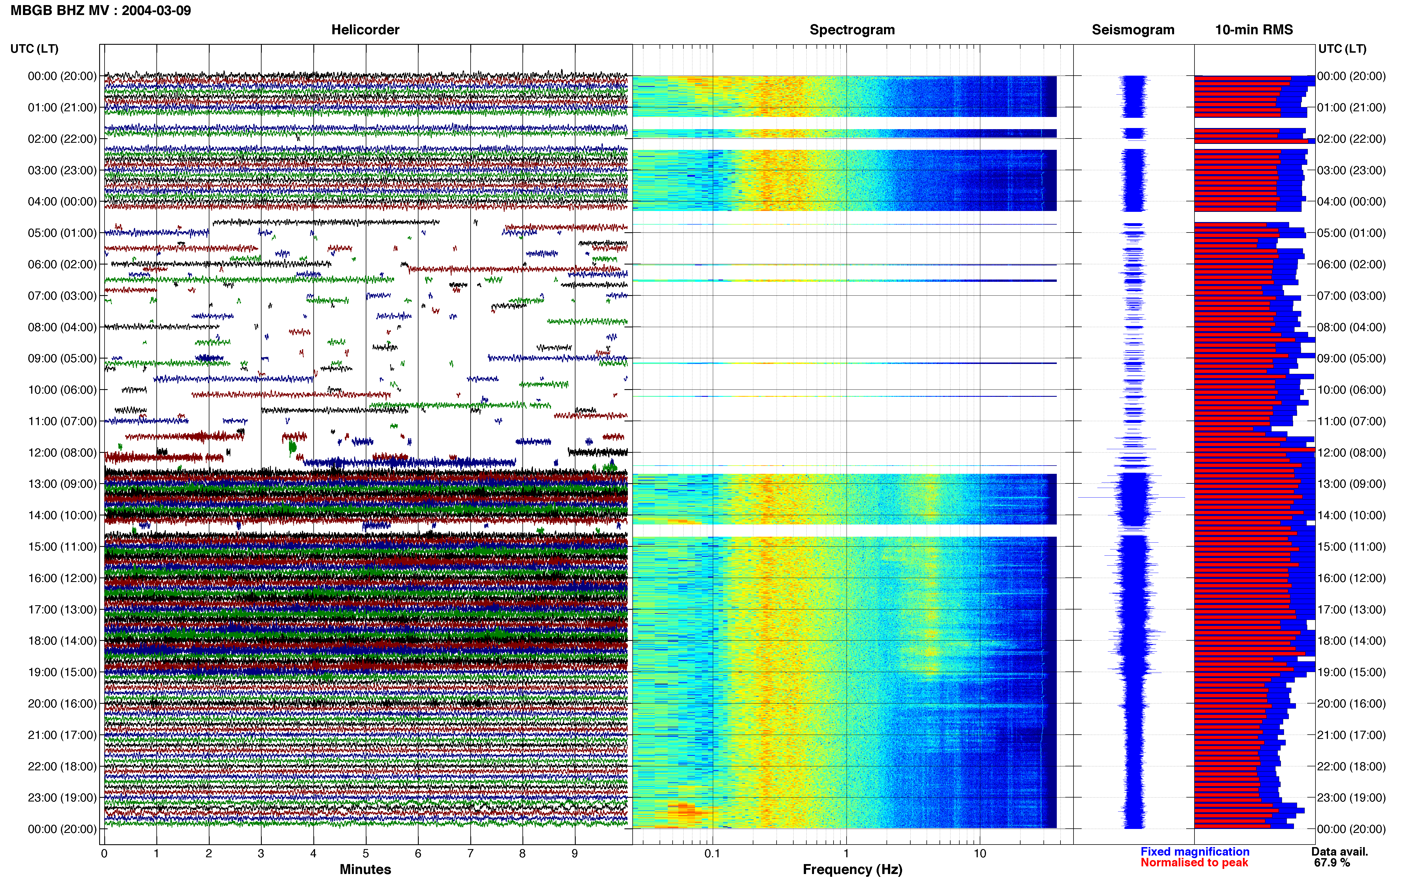Viewport: 1422px width, 889px height.
Task: Select "02:00 (22:00)" on the helicorder time axis
Action: (62, 139)
